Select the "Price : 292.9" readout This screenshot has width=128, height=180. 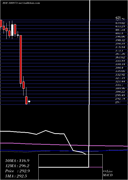(x=17, y=171)
